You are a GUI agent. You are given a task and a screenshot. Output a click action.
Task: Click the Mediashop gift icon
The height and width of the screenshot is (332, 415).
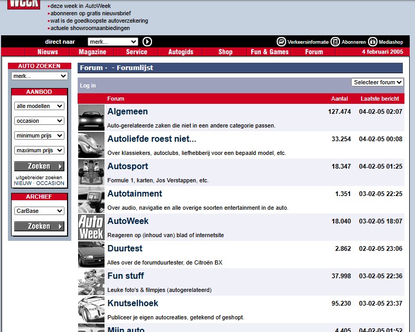372,42
